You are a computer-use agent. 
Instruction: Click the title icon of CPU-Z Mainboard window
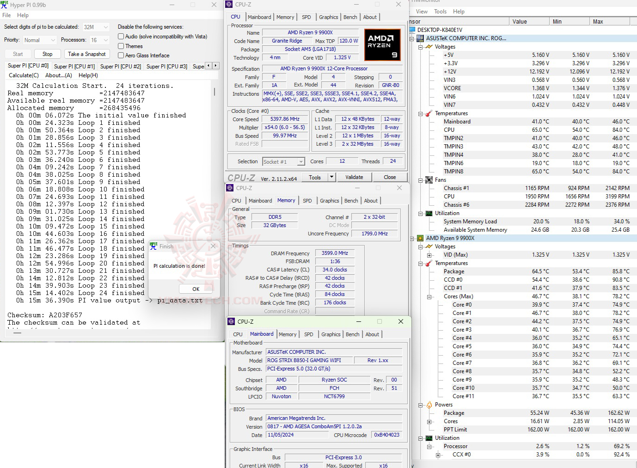click(231, 321)
